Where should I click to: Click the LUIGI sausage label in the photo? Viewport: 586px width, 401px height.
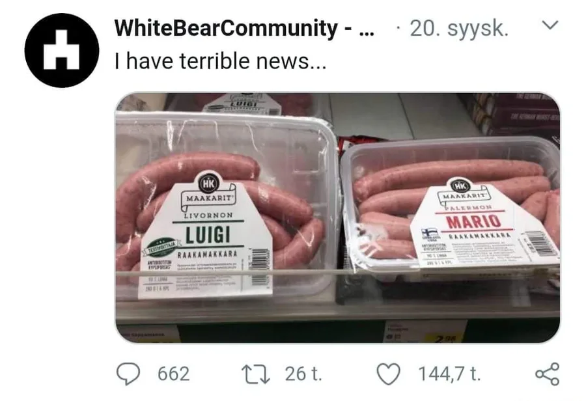pos(209,235)
